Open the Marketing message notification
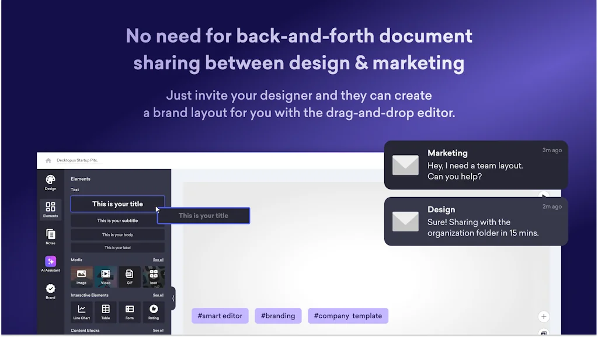 point(475,165)
